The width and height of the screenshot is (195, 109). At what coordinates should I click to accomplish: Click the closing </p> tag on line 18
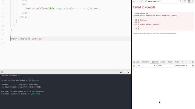pyautogui.click(x=24, y=13)
